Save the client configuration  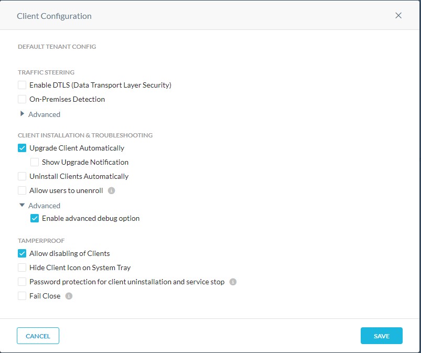point(382,336)
